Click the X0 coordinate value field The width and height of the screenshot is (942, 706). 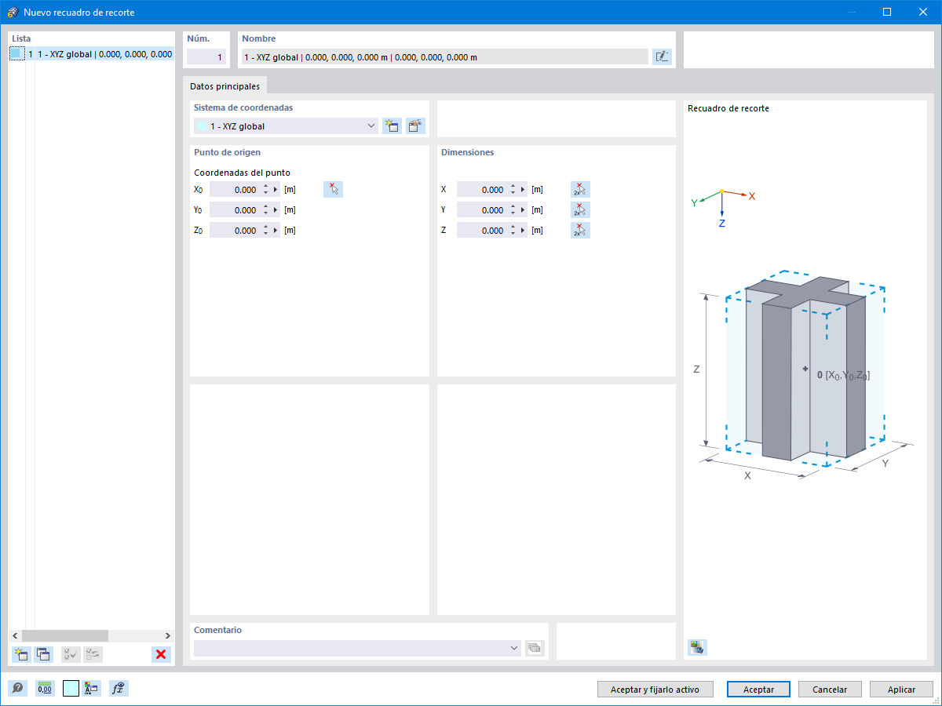(x=235, y=189)
